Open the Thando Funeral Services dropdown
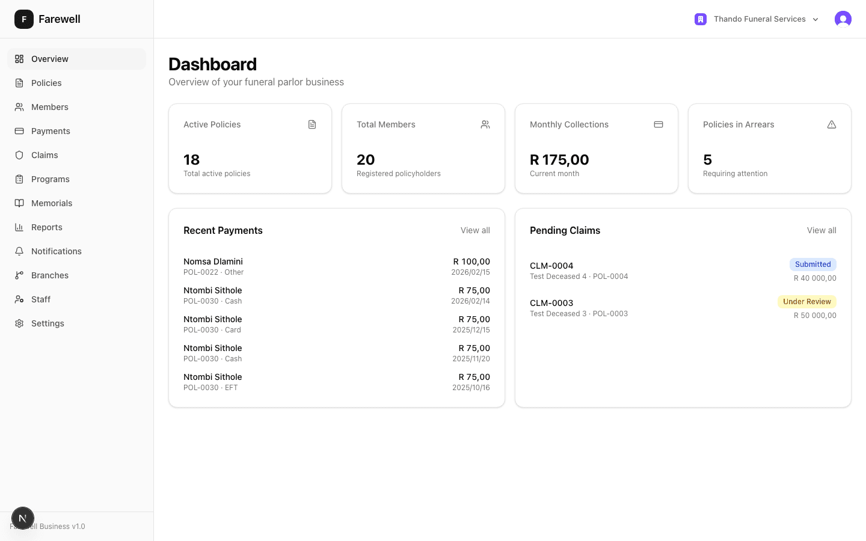866x541 pixels. (x=759, y=19)
